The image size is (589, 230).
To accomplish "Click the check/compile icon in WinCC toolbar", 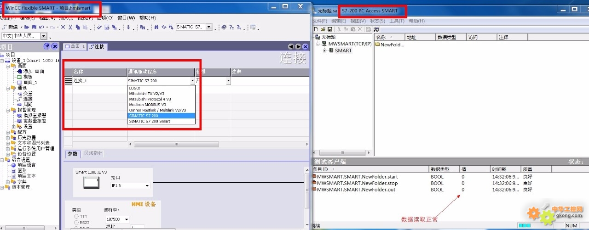I will [x=99, y=27].
